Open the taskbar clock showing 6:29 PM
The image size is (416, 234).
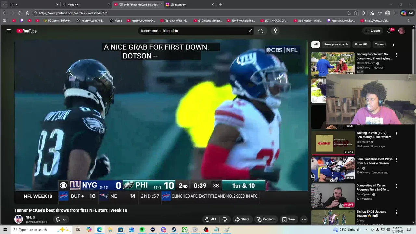397,230
